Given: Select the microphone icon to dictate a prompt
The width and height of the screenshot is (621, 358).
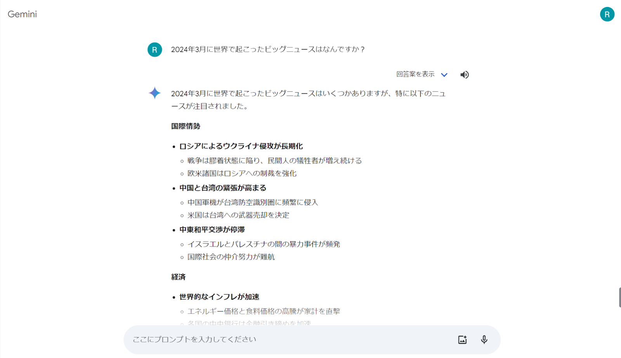Looking at the screenshot, I should click(x=484, y=339).
